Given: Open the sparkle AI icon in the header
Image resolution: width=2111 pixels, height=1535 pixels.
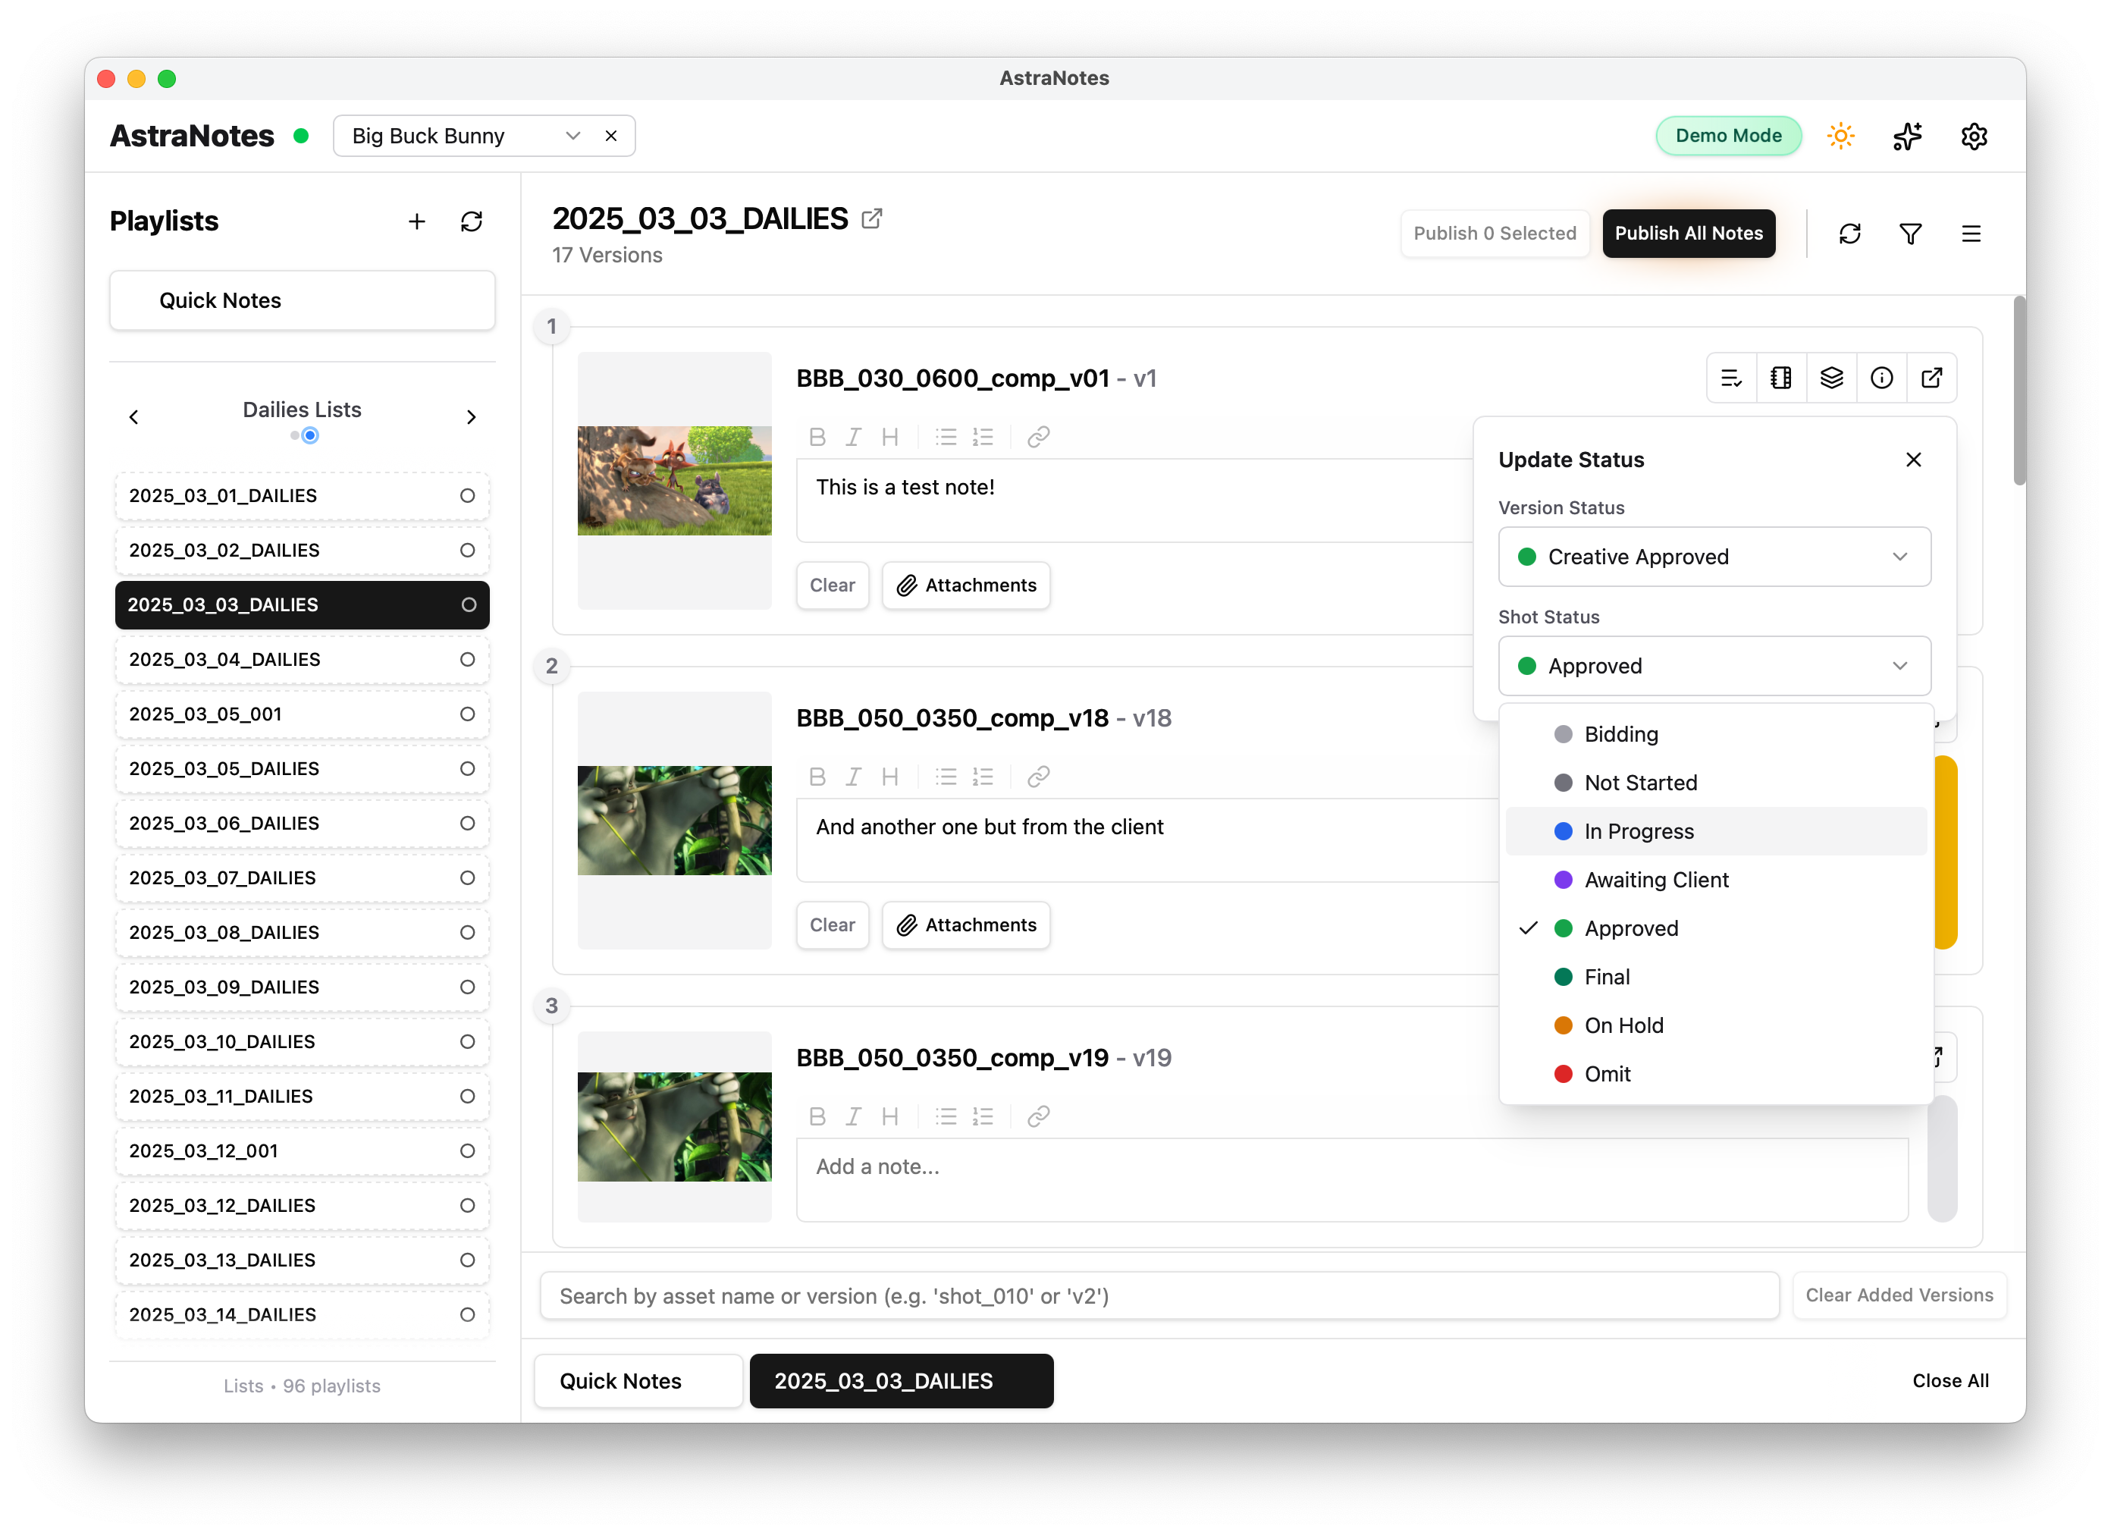Looking at the screenshot, I should coord(1907,136).
